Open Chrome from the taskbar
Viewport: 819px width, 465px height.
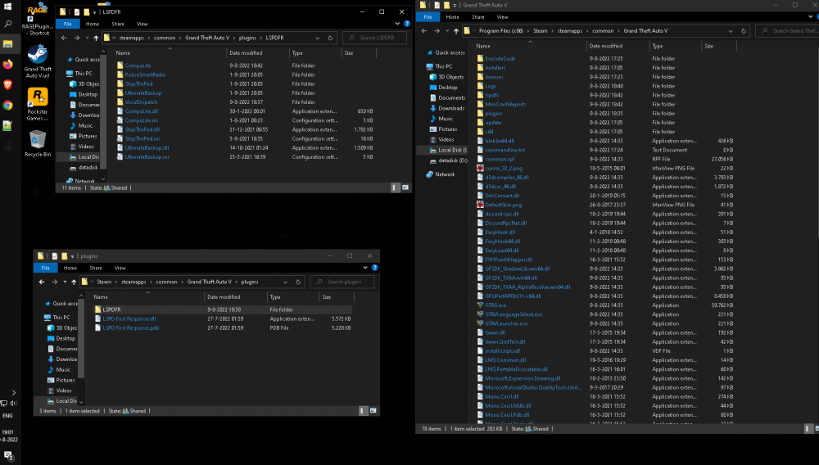[x=7, y=106]
